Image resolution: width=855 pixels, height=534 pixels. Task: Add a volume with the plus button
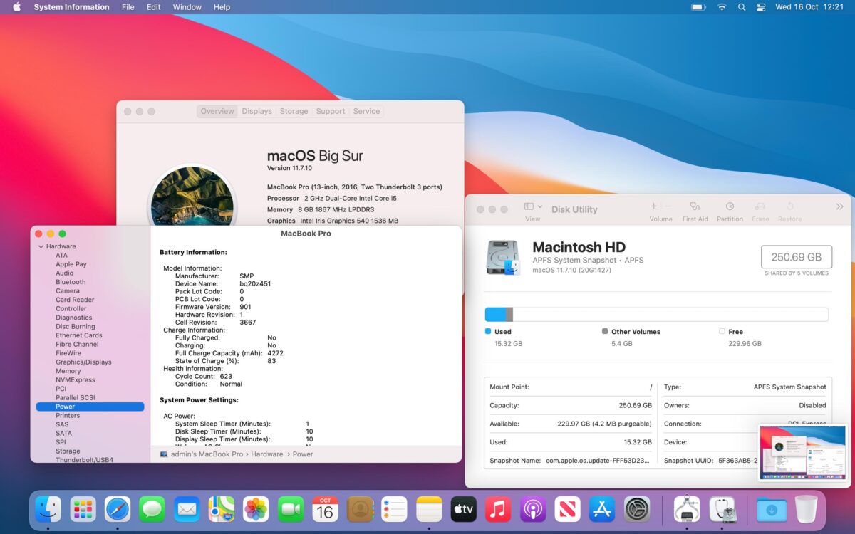[x=653, y=206]
